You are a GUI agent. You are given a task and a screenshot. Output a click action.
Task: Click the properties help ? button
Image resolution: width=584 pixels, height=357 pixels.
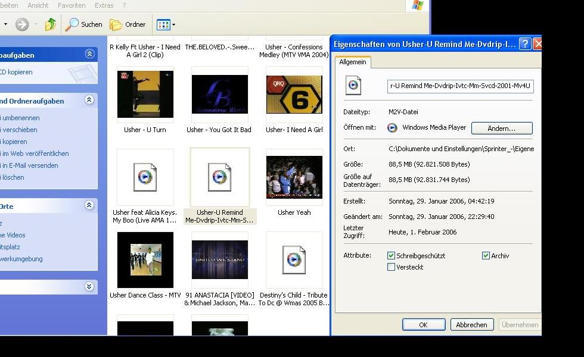click(525, 44)
